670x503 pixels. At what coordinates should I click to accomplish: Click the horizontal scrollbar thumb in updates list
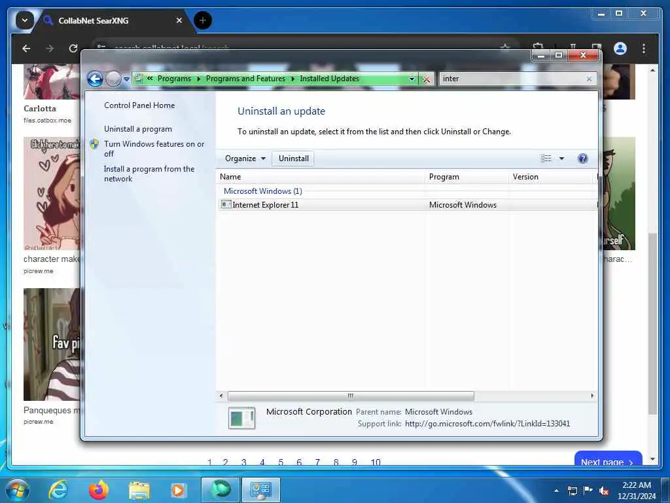[x=351, y=396]
